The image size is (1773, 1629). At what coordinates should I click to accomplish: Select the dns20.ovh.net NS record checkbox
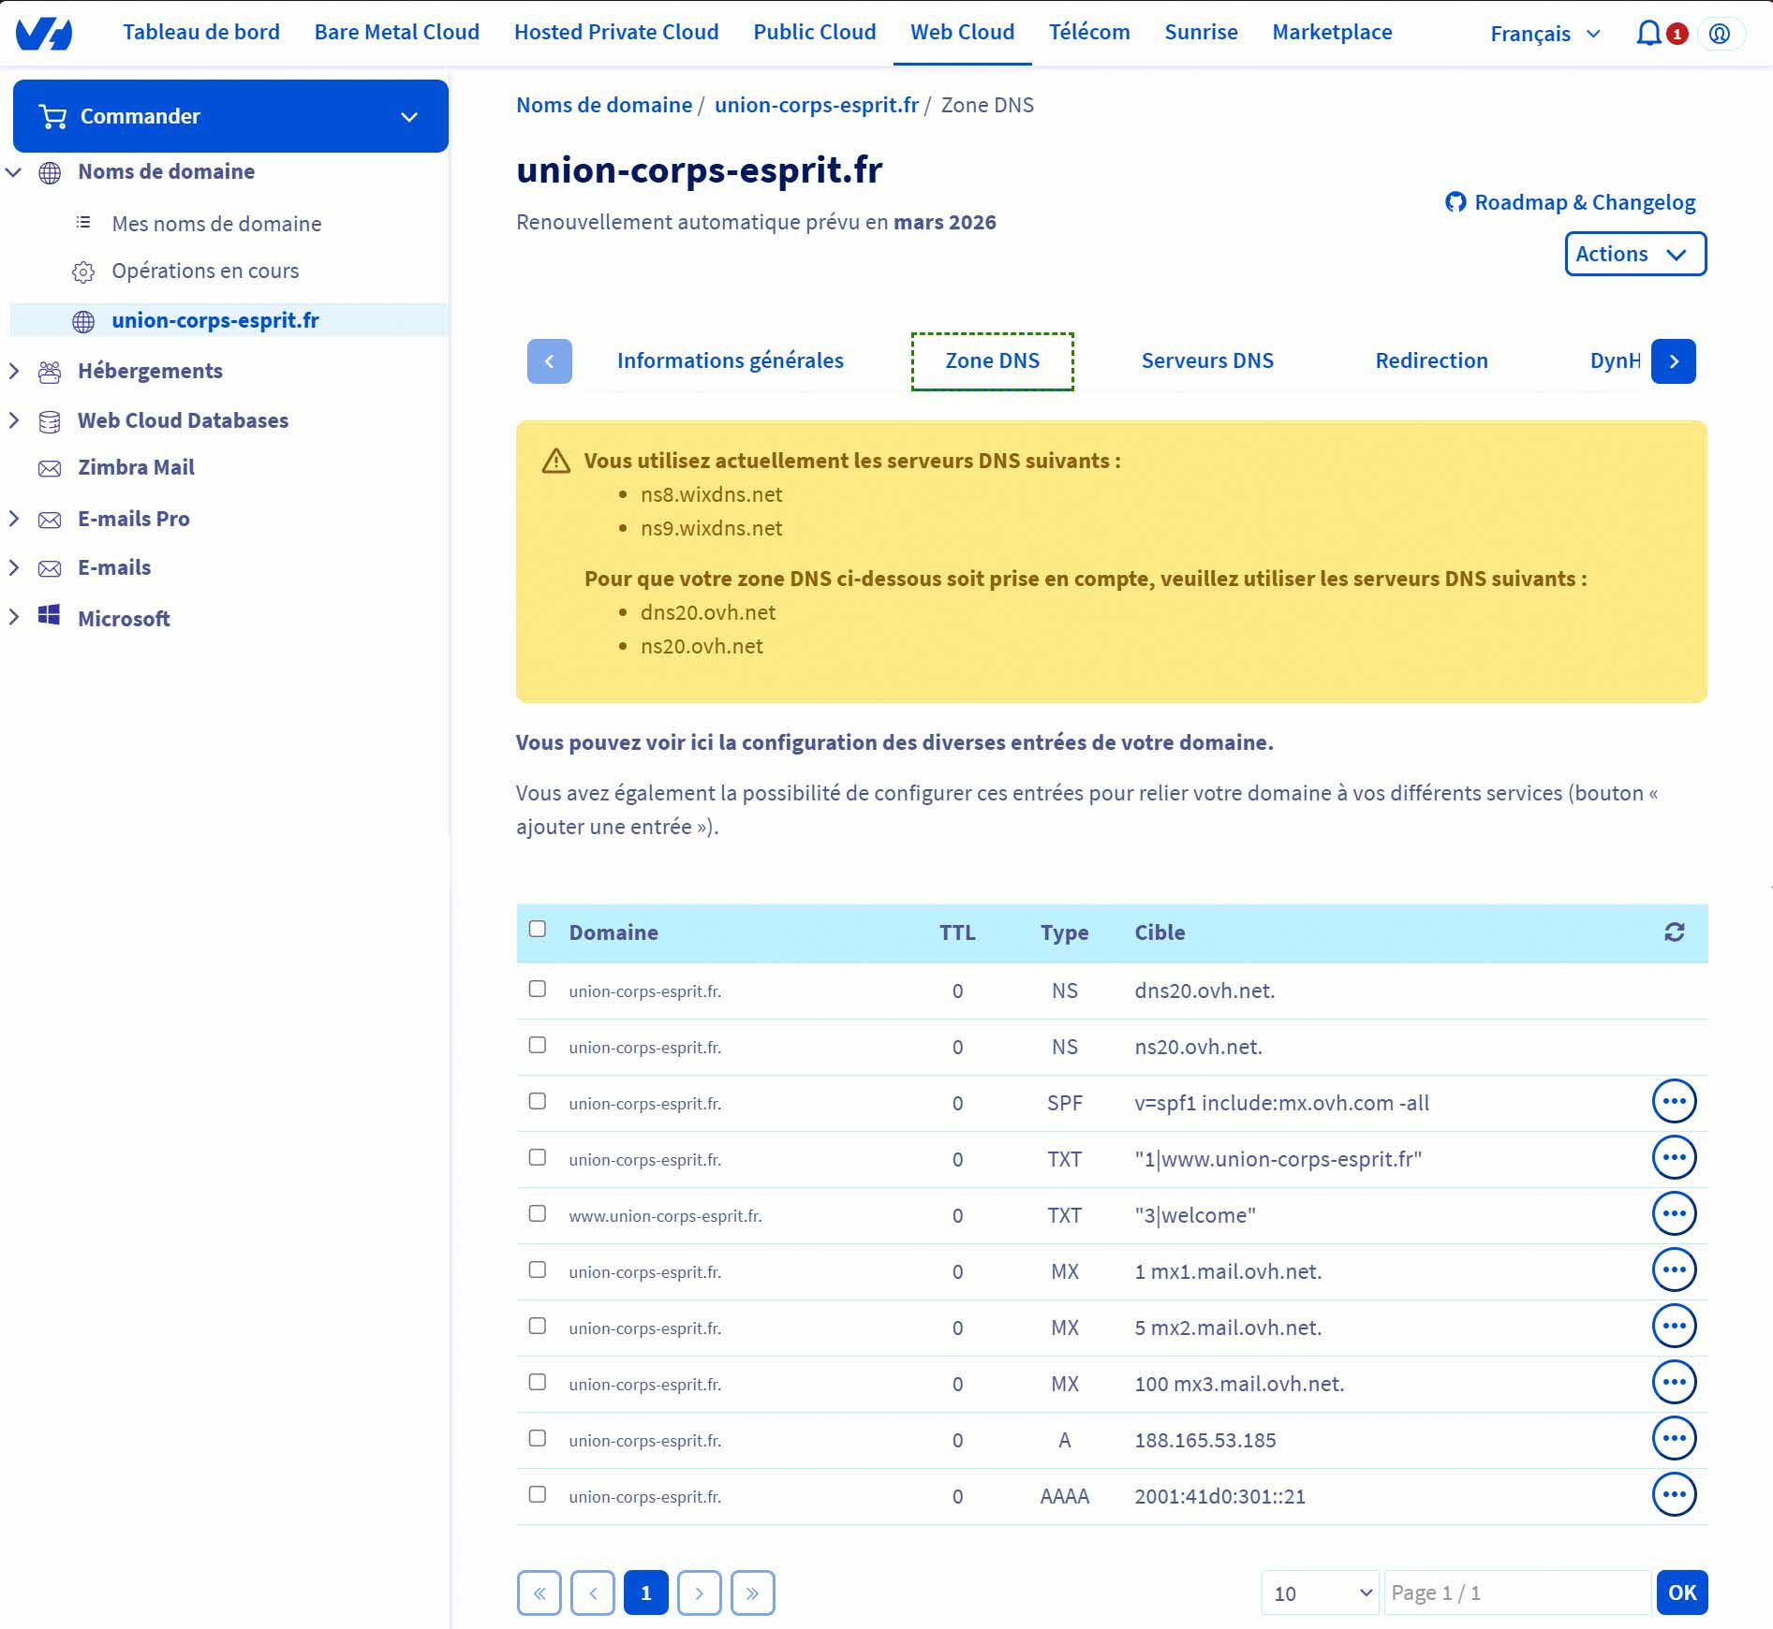(537, 990)
